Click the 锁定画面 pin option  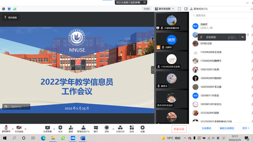(10, 18)
